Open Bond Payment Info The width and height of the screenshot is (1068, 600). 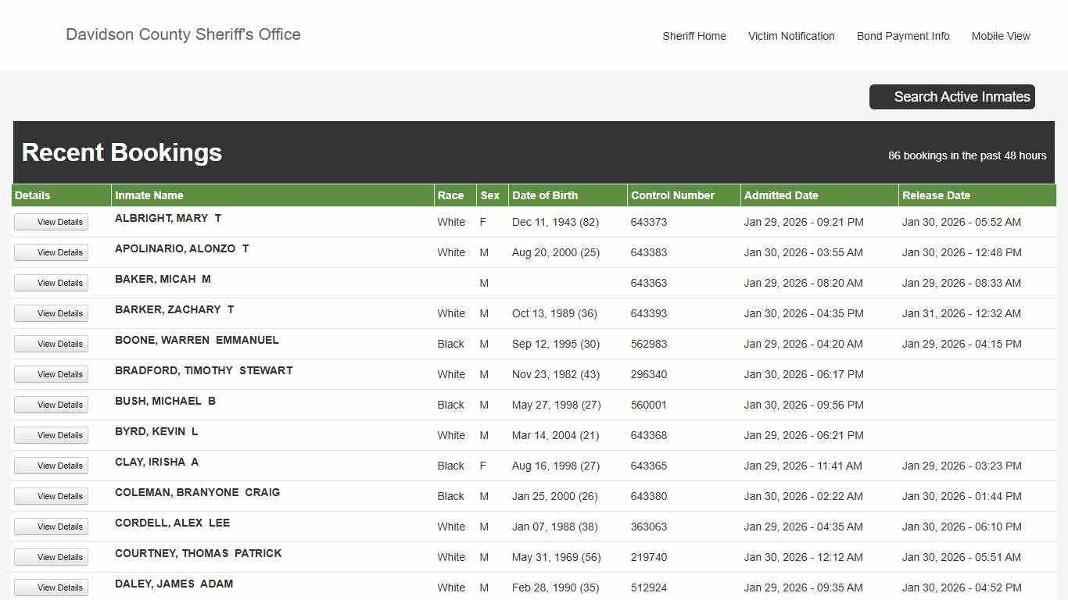tap(902, 36)
